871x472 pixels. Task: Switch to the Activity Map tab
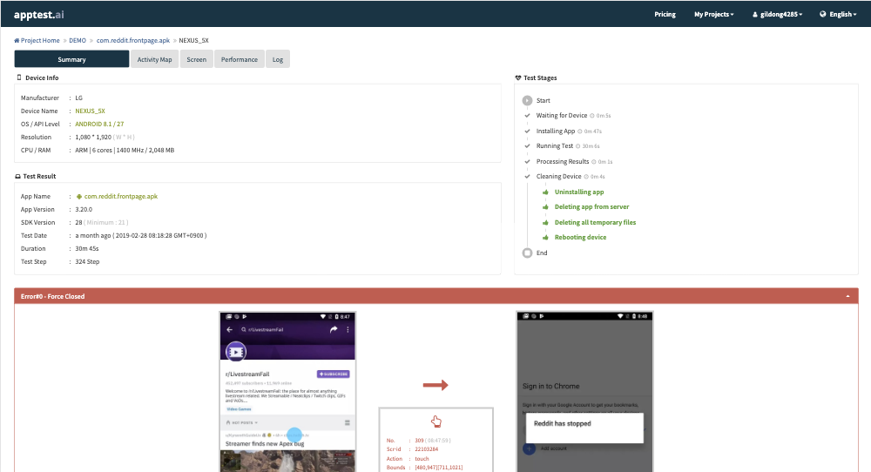point(154,59)
